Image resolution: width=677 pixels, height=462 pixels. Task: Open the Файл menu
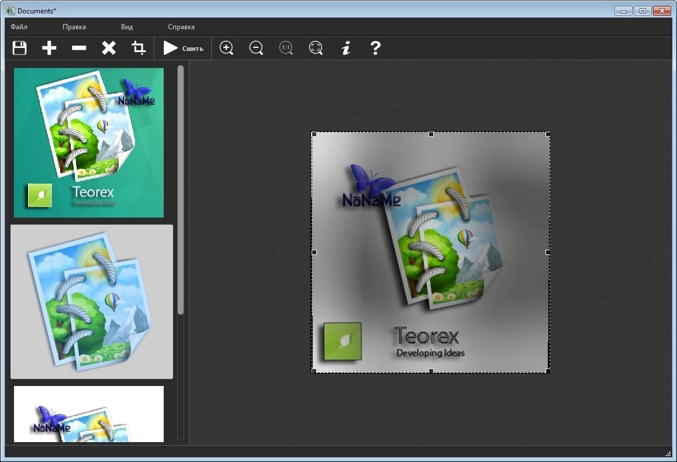(x=19, y=27)
